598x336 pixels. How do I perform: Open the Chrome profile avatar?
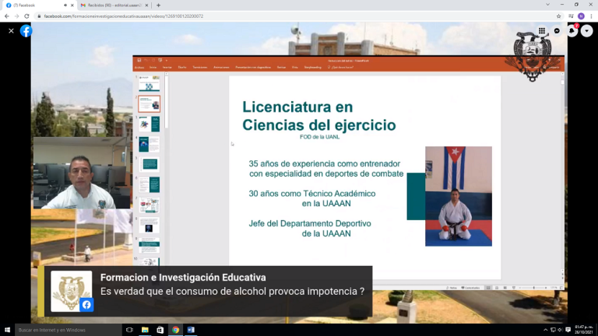(x=580, y=16)
